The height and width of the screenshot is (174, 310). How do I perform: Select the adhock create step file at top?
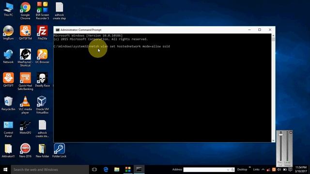(x=59, y=11)
